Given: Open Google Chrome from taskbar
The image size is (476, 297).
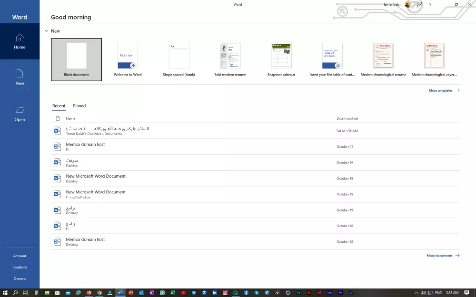Looking at the screenshot, I should [99, 293].
